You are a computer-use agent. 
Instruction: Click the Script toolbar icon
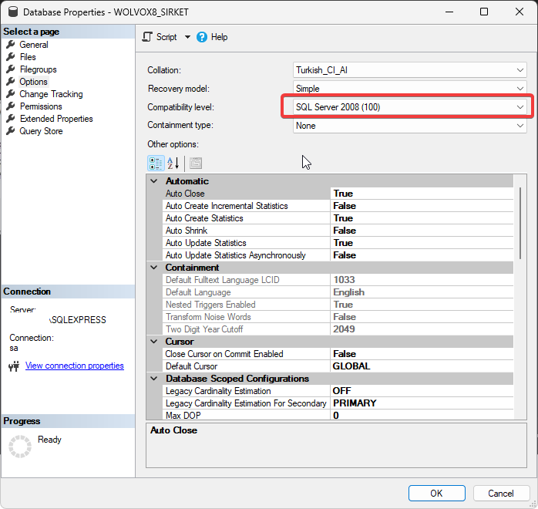coord(149,37)
